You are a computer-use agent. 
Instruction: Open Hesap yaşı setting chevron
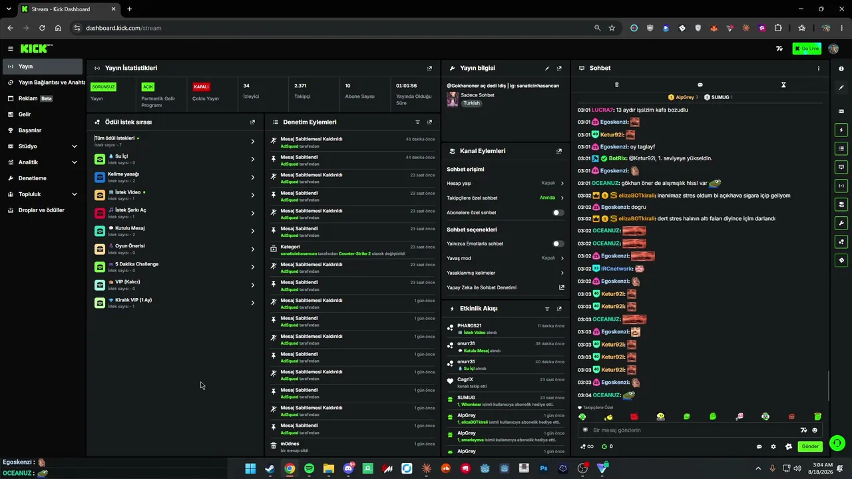[562, 183]
